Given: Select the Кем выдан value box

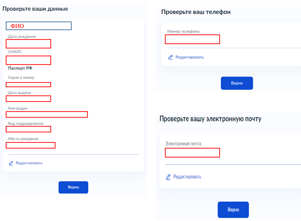Looking at the screenshot, I should 47,114.
